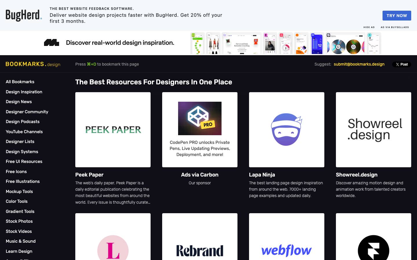Open Design Inspiration category
This screenshot has height=260, width=417.
(x=24, y=92)
